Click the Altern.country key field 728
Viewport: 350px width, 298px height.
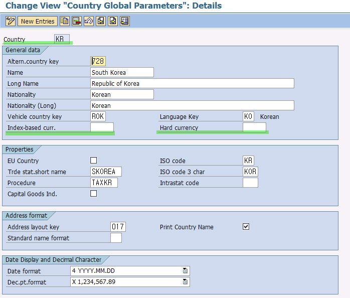[98, 61]
